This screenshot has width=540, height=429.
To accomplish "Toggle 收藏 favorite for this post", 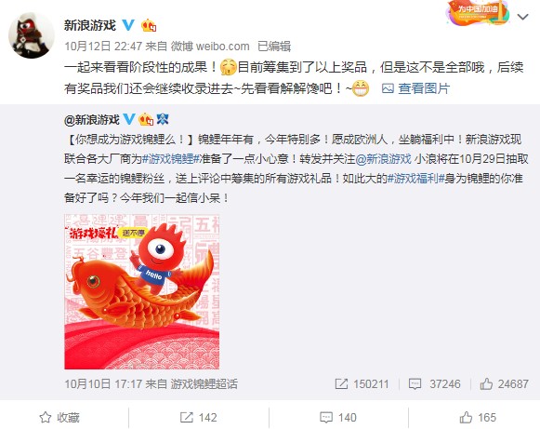I will (x=59, y=417).
